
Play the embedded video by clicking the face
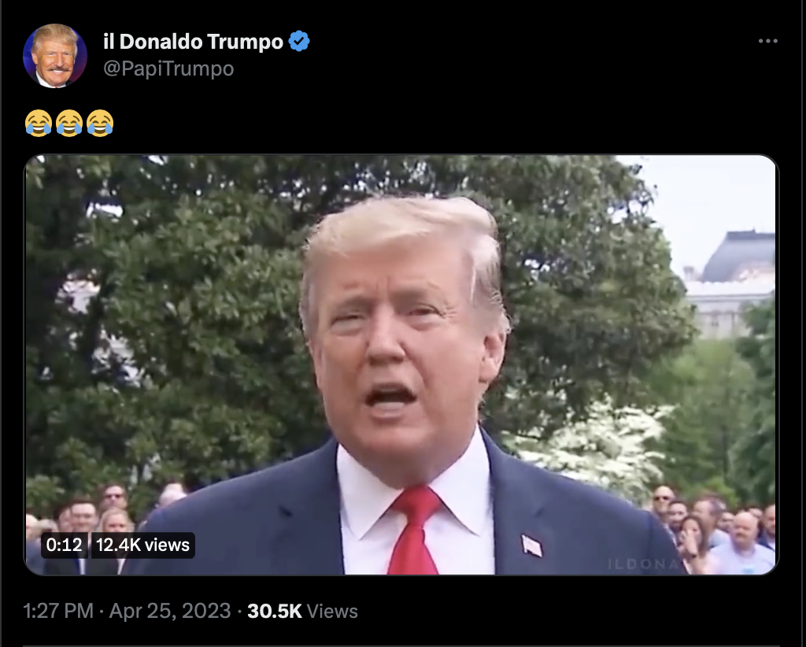(x=401, y=339)
